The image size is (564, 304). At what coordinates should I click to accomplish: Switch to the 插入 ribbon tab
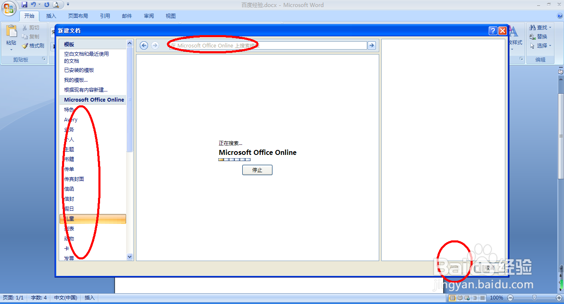51,16
